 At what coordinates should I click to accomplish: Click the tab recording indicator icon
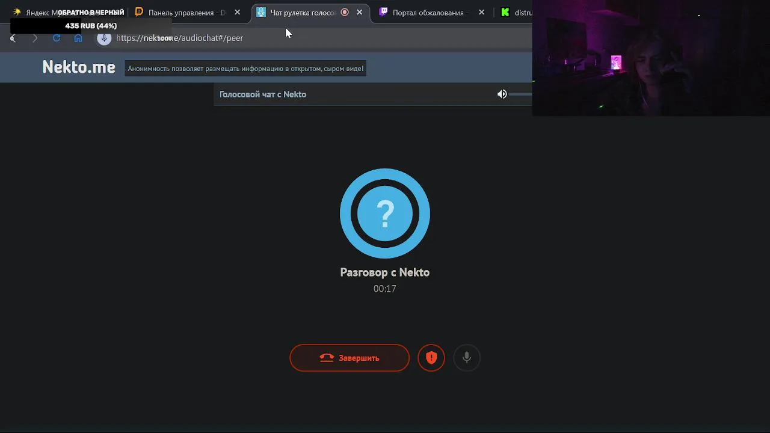pyautogui.click(x=345, y=12)
